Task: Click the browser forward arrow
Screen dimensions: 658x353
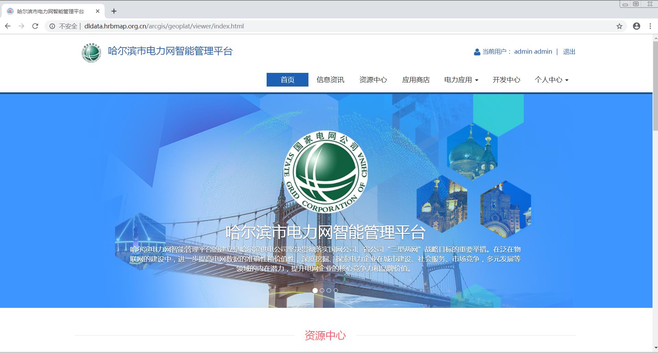Action: (22, 26)
